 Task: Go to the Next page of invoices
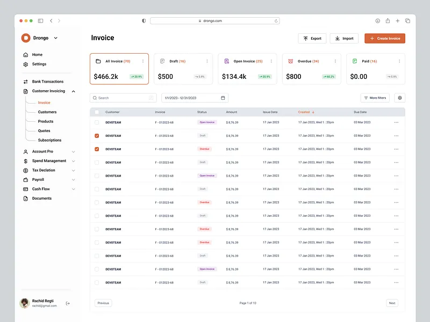point(392,303)
